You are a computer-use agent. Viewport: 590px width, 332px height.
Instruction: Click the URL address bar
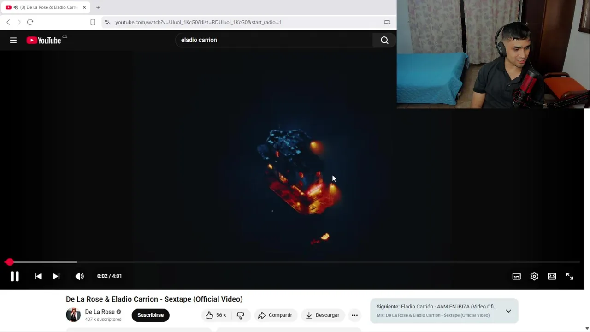point(247,22)
